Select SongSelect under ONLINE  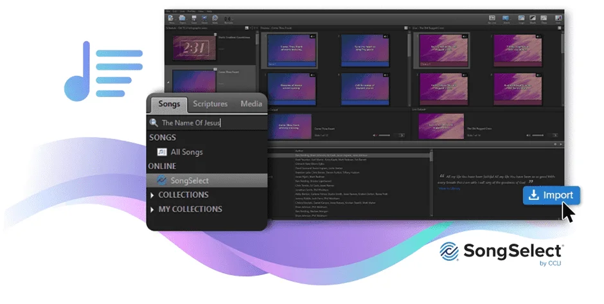[207, 181]
